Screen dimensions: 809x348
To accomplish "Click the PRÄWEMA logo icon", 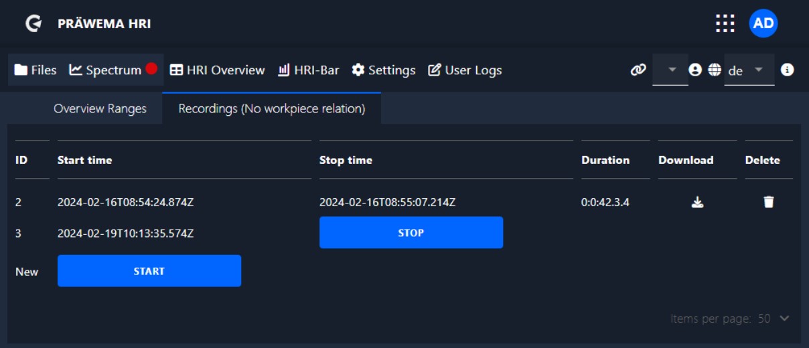I will coord(33,24).
